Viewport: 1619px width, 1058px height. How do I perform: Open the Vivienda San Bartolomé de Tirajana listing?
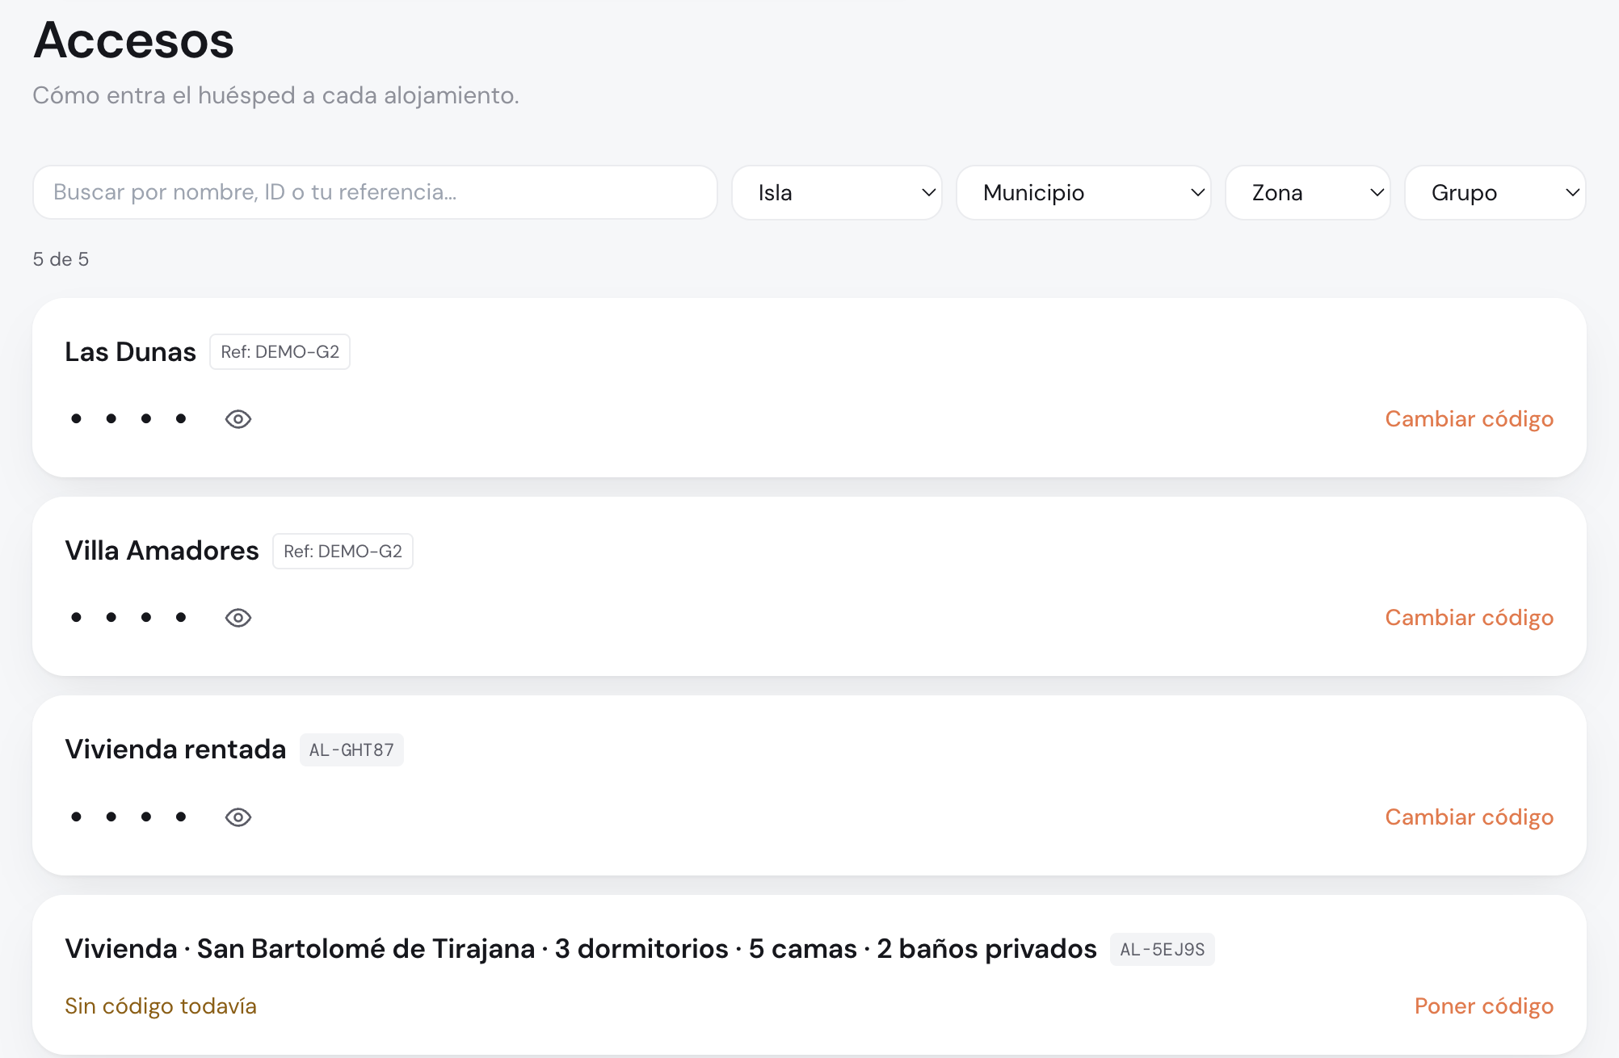(581, 949)
